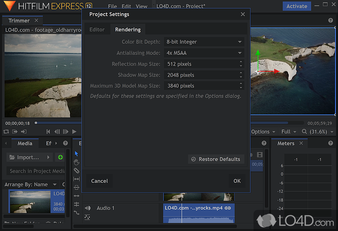Click the Trimmer timecode 00;00;00;18

coord(17,123)
